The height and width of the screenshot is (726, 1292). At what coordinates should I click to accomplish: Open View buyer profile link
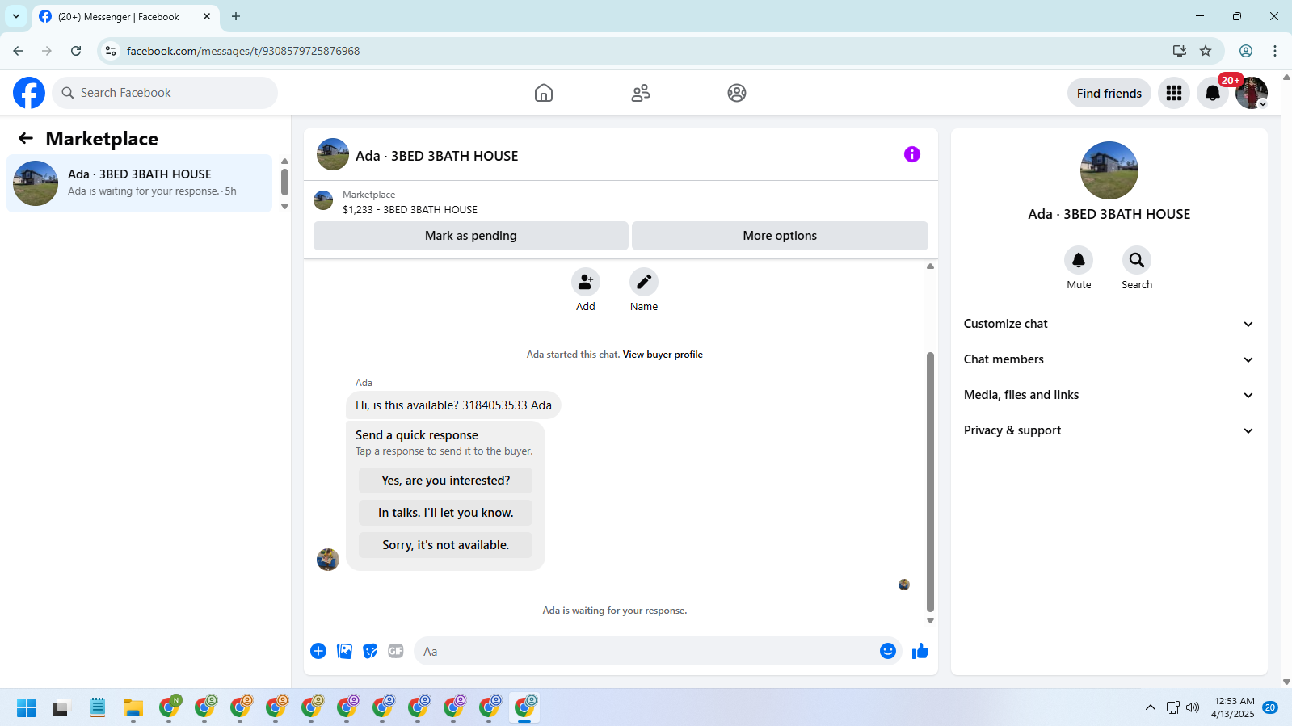point(663,355)
